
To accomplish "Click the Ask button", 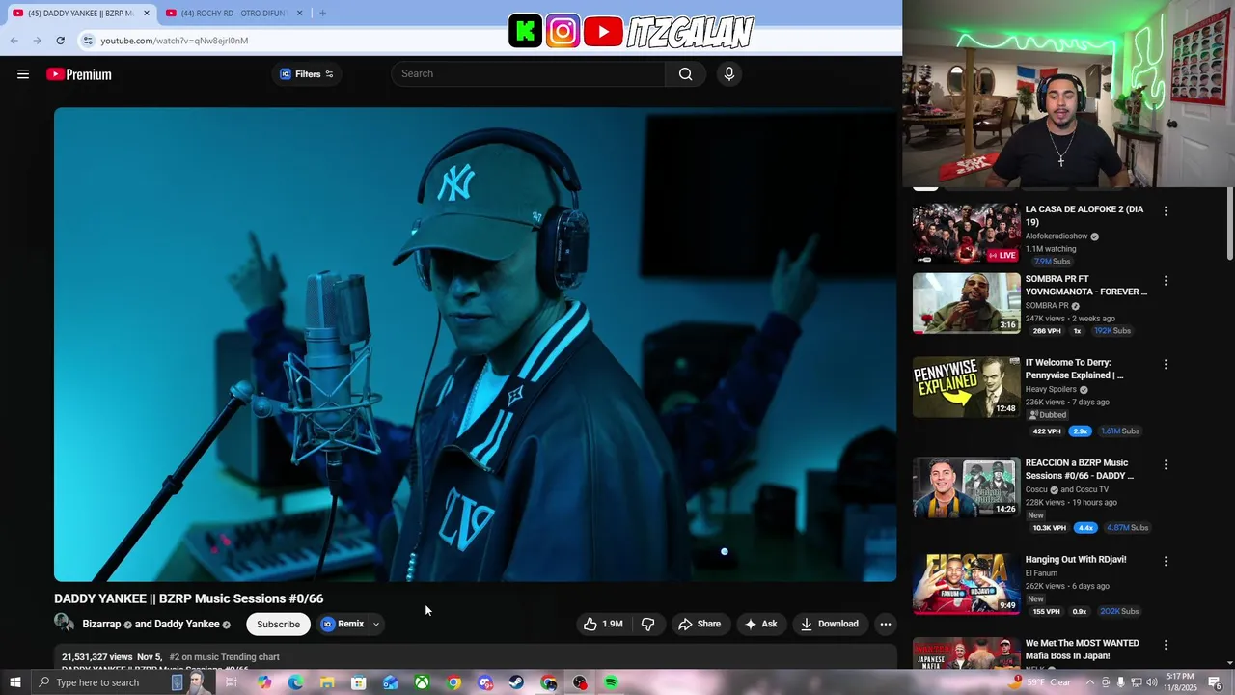I will (x=760, y=624).
